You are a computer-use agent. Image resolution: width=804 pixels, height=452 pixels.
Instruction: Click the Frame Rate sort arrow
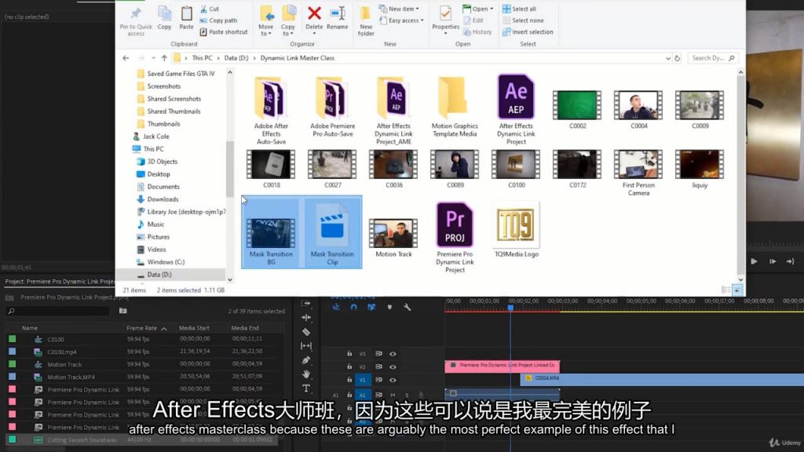[x=164, y=329]
